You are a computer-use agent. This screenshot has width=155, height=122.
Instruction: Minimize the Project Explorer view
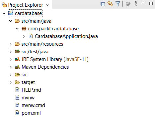click(143, 3)
